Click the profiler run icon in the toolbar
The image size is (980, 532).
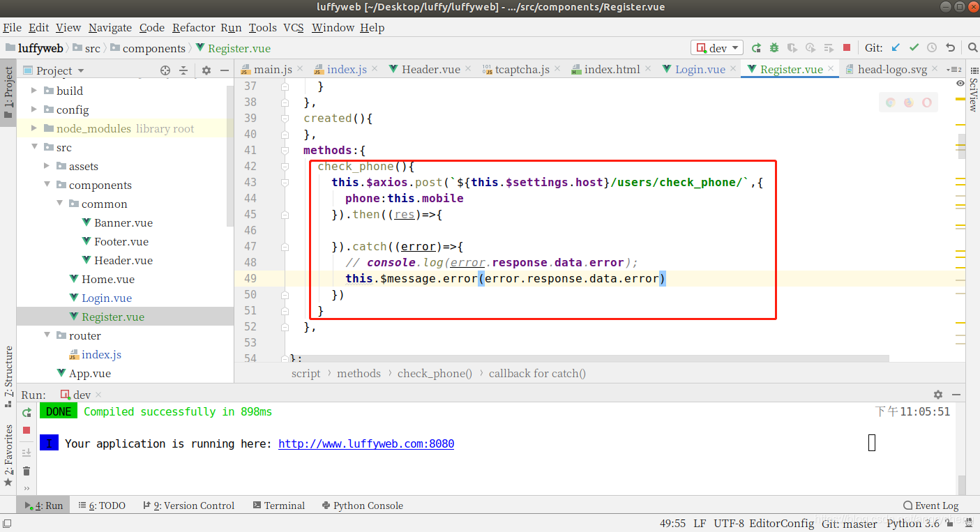(x=811, y=48)
